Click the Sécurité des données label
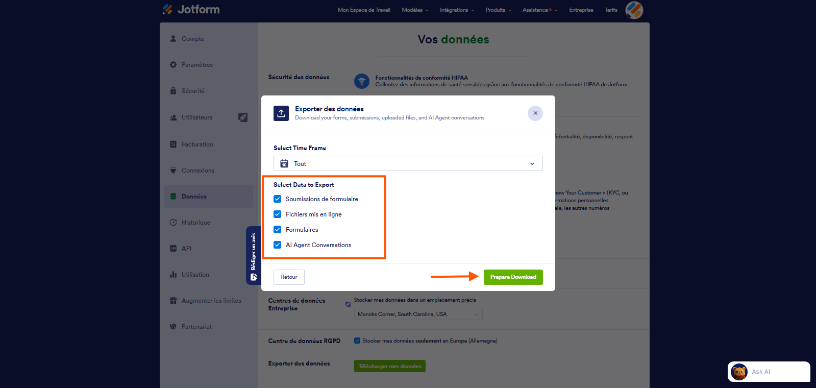 point(299,77)
